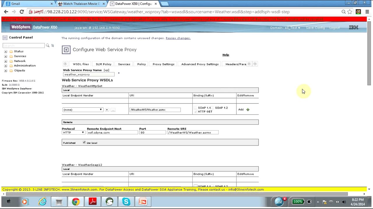
Task: Open the Help link
Action: click(x=226, y=55)
